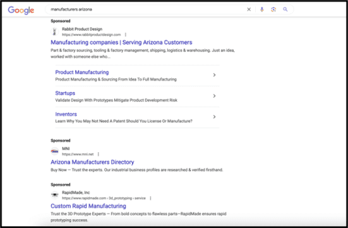This screenshot has height=228, width=348.
Task: Open Arizona Manufacturers Directory result
Action: [92, 162]
